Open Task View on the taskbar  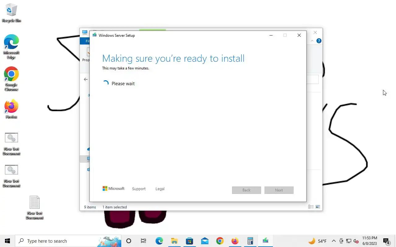coord(144,241)
